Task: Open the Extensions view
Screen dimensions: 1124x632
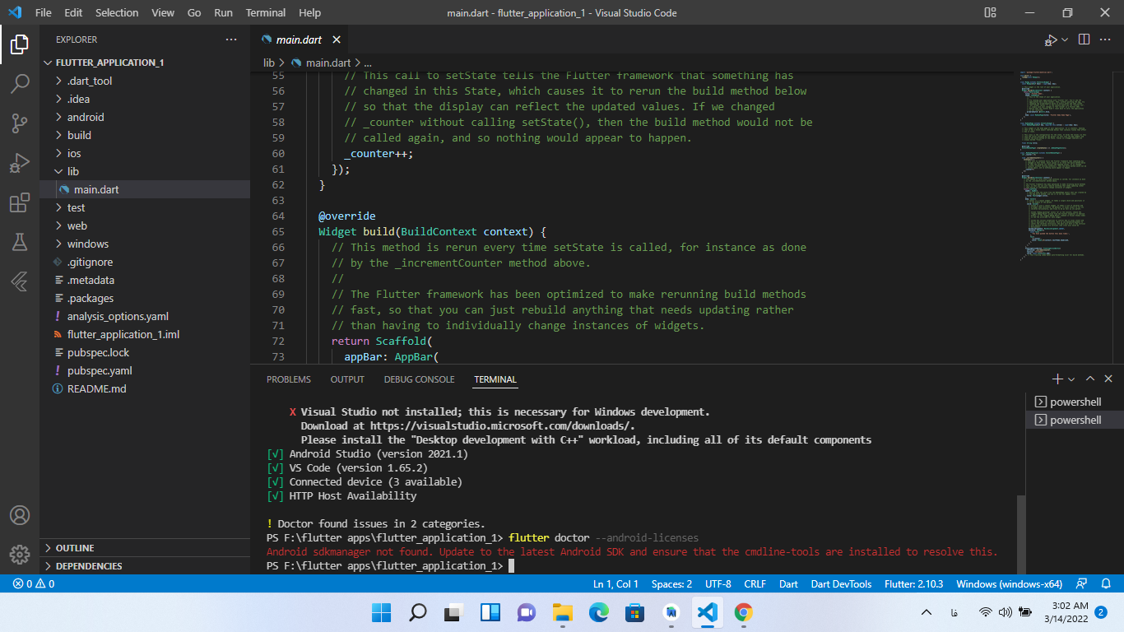Action: click(20, 202)
